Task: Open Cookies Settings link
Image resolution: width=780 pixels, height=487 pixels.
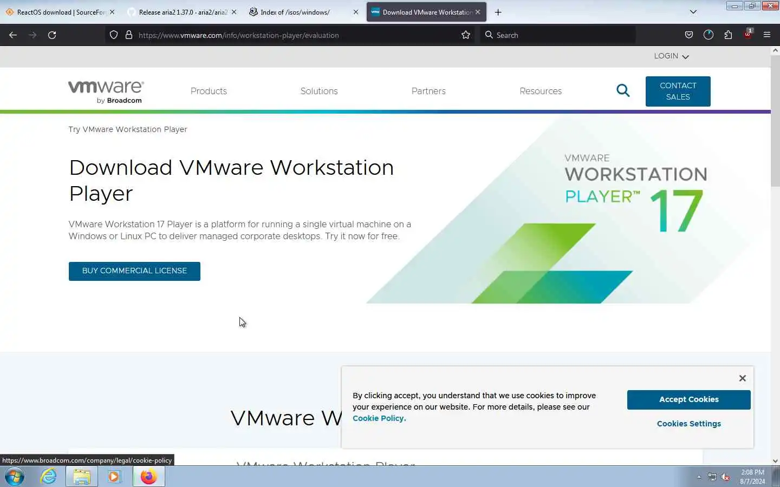Action: 688,424
